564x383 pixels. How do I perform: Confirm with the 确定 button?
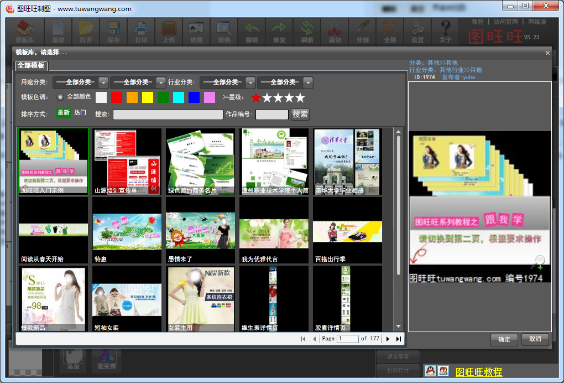click(x=504, y=339)
